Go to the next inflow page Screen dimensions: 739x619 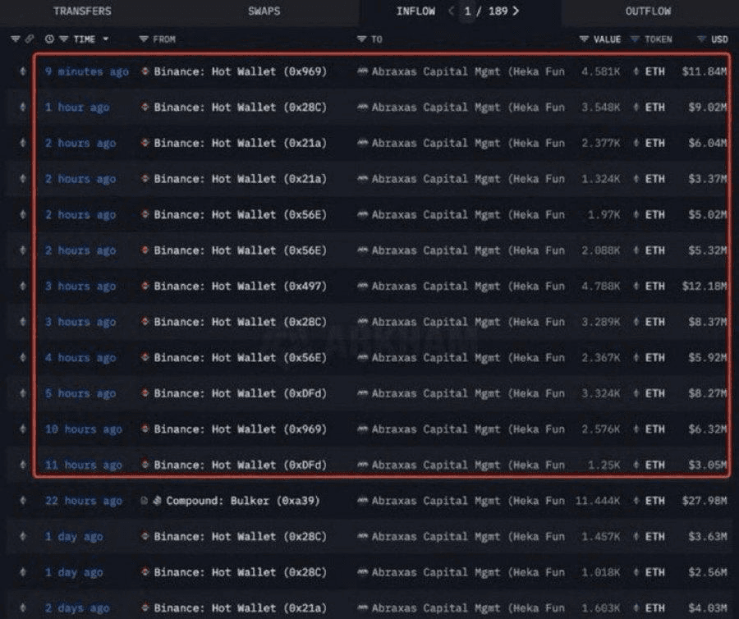[x=516, y=11]
